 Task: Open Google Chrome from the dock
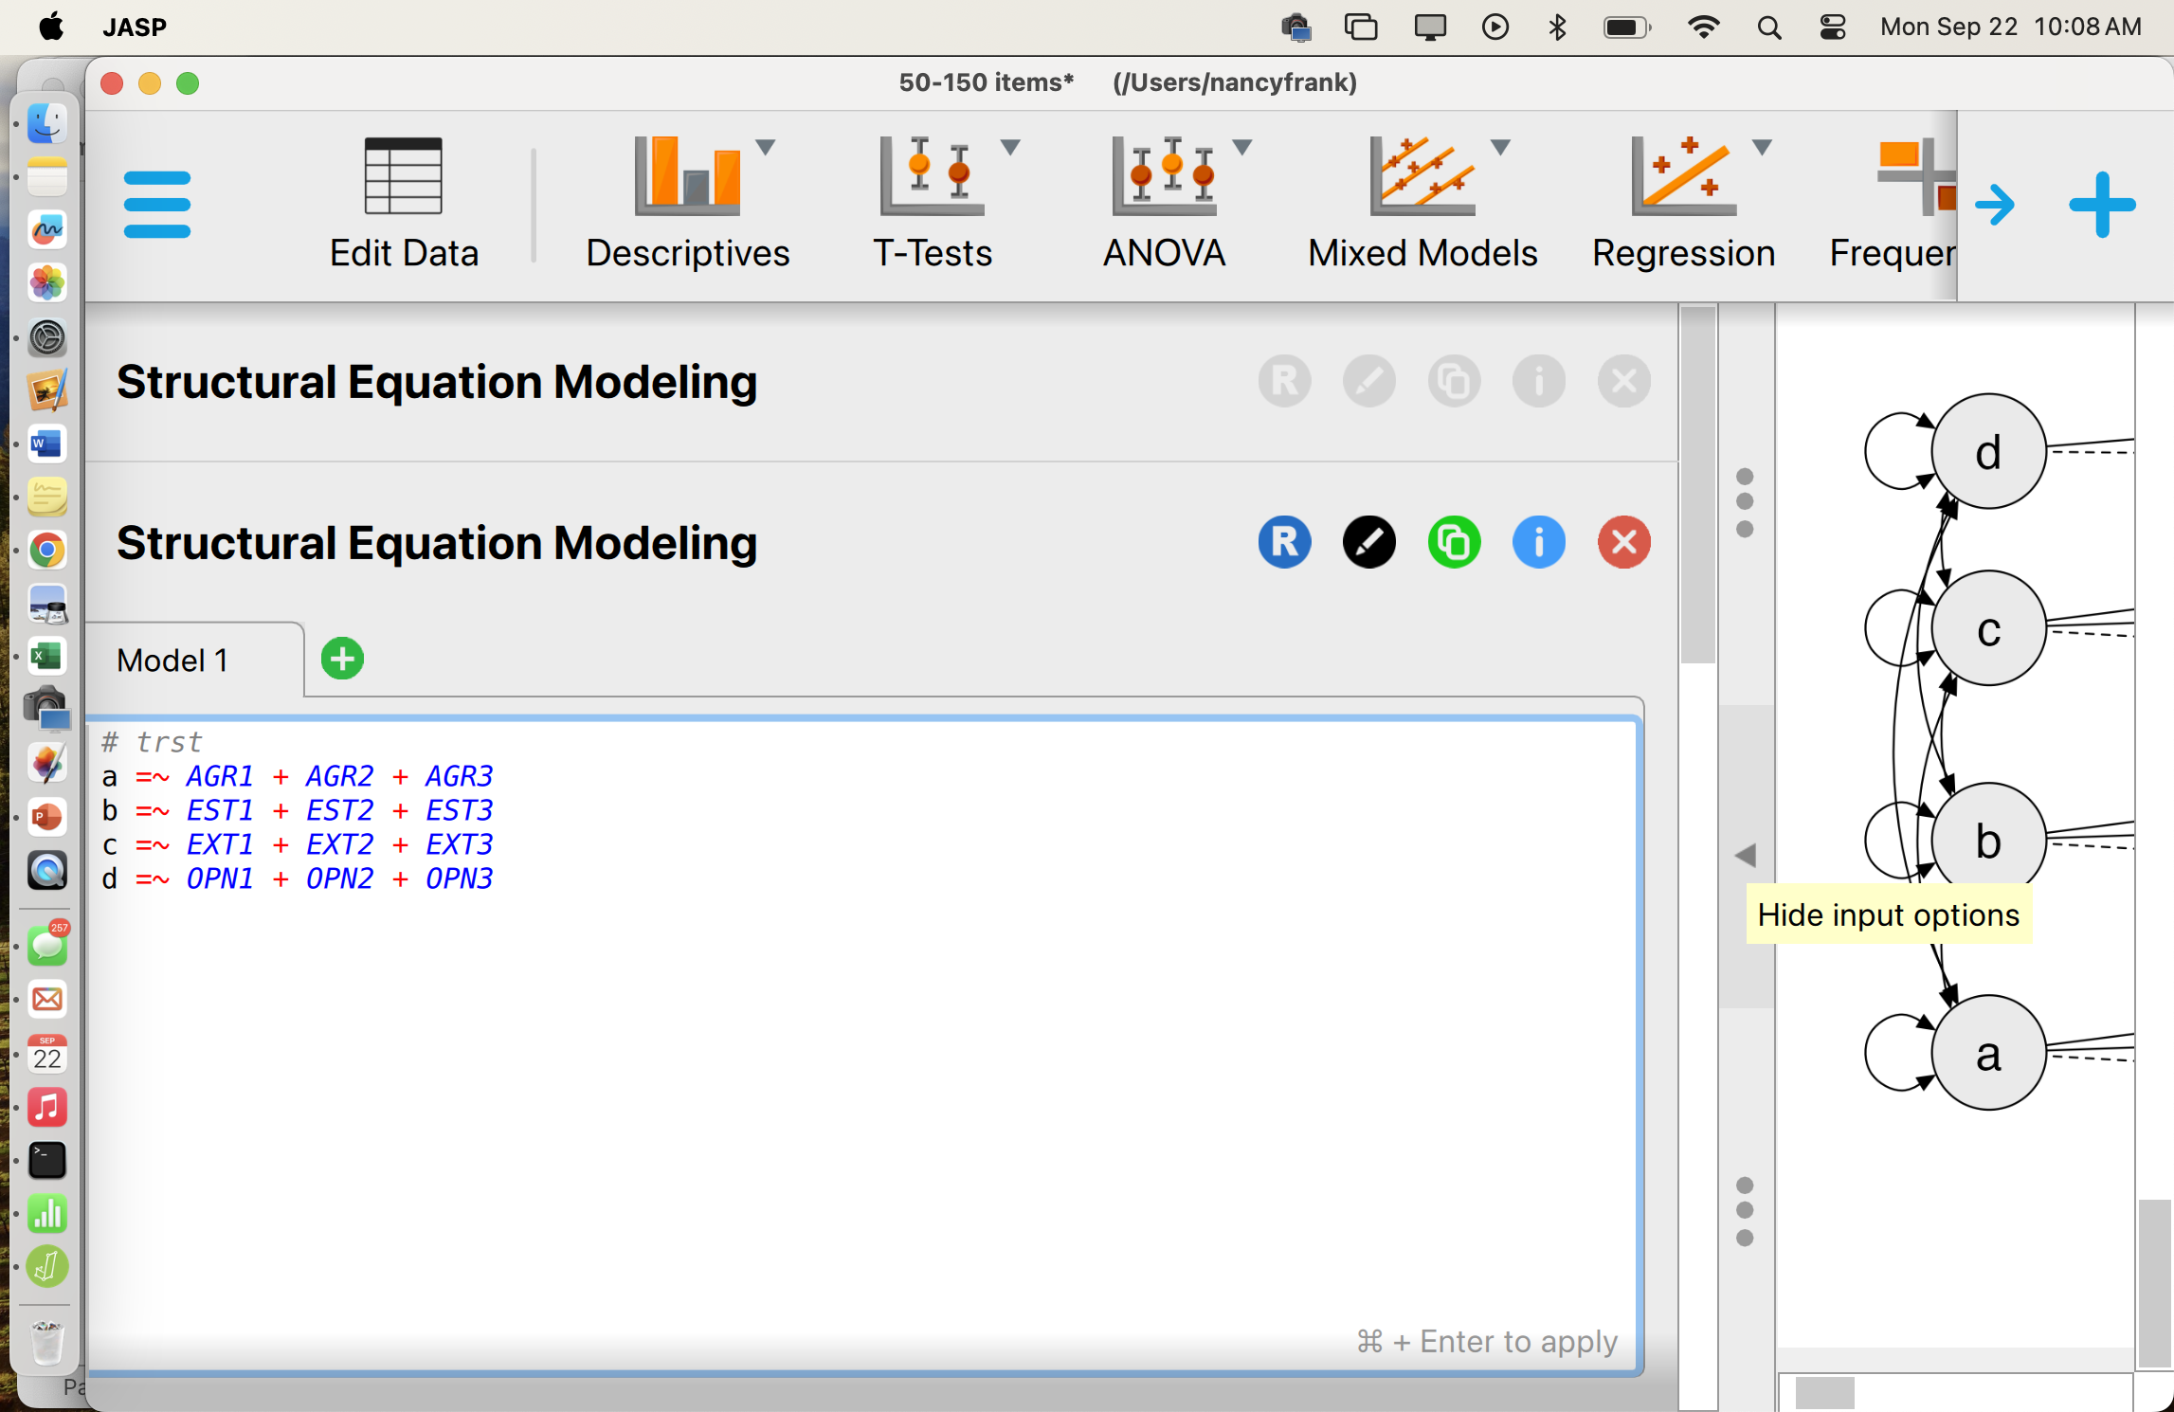click(46, 551)
